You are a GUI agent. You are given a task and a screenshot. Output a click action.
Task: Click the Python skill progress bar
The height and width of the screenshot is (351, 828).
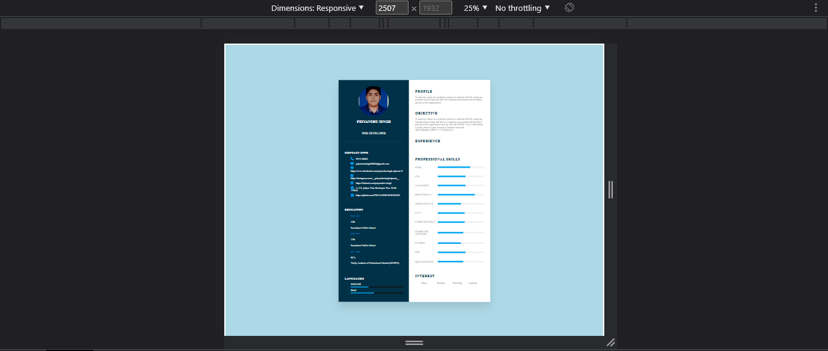coord(461,243)
